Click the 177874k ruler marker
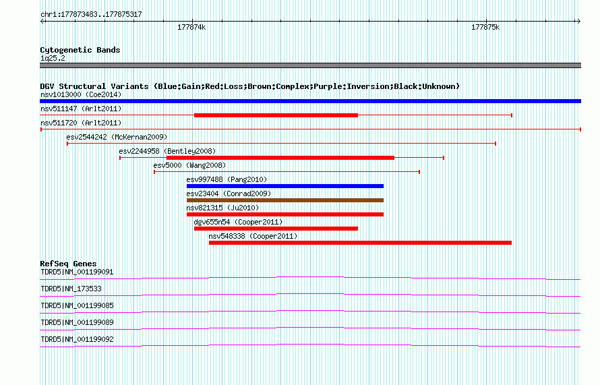The image size is (600, 385). coord(191,28)
